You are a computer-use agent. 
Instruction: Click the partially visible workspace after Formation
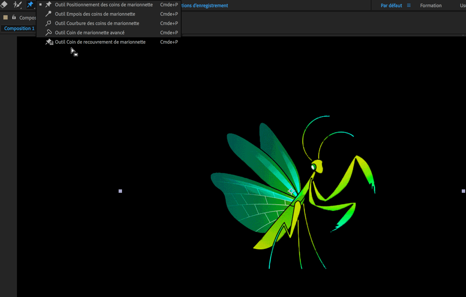tap(463, 6)
